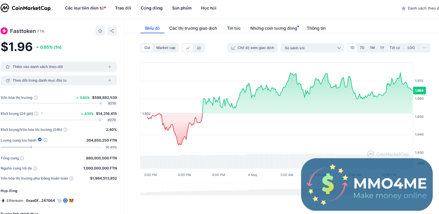
Task: Click the info icon next to Tổng cung
Action: click(x=22, y=158)
